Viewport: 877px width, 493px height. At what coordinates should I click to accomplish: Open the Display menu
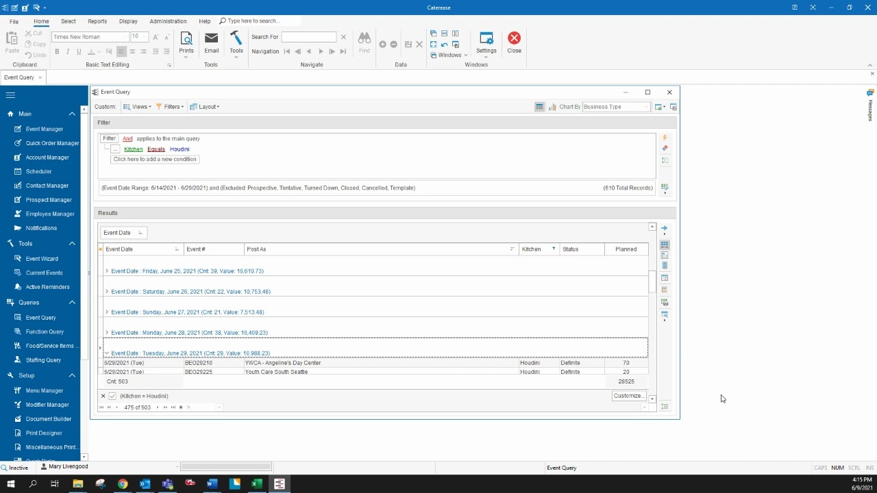[128, 21]
